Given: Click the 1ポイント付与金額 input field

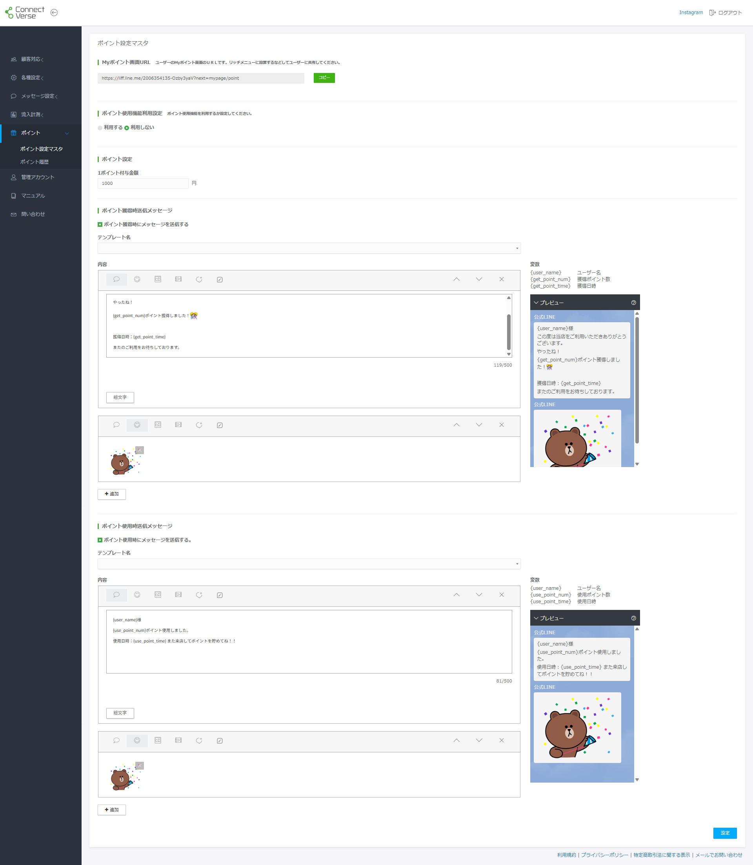Looking at the screenshot, I should point(143,183).
